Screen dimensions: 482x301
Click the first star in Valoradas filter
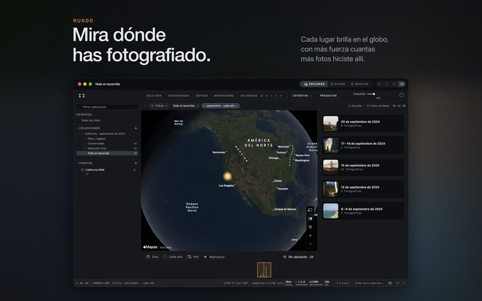pyautogui.click(x=262, y=96)
